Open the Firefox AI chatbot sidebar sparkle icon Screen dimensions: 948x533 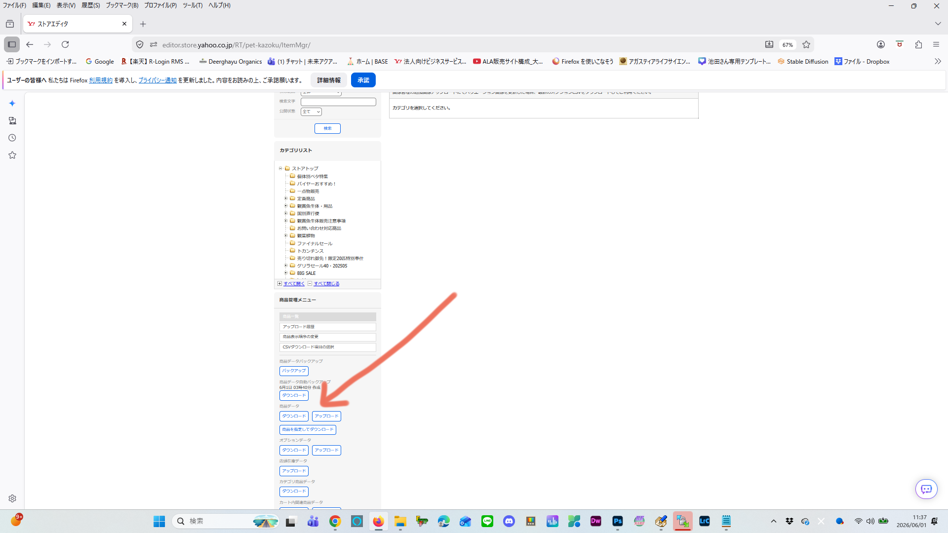(x=12, y=103)
